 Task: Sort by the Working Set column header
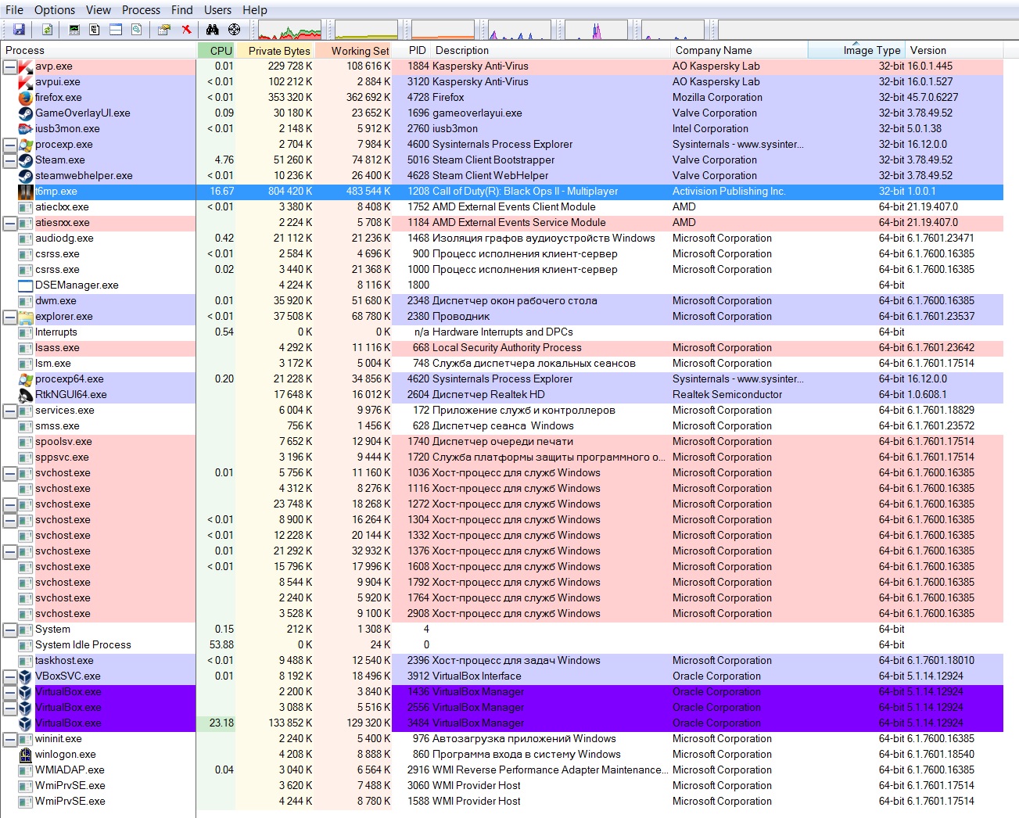(x=353, y=51)
